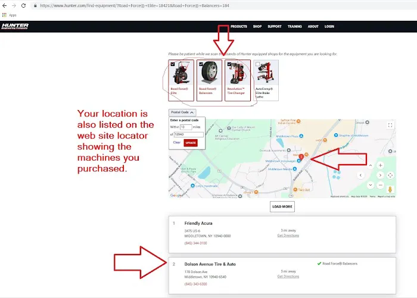Image resolution: width=417 pixels, height=298 pixels.
Task: Open the Apps grid shortcut in bookmarks bar
Action: click(x=4, y=15)
